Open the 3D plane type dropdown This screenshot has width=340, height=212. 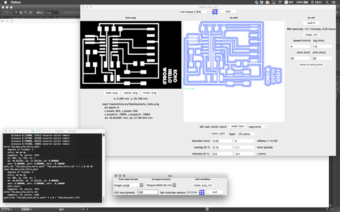click(248, 134)
